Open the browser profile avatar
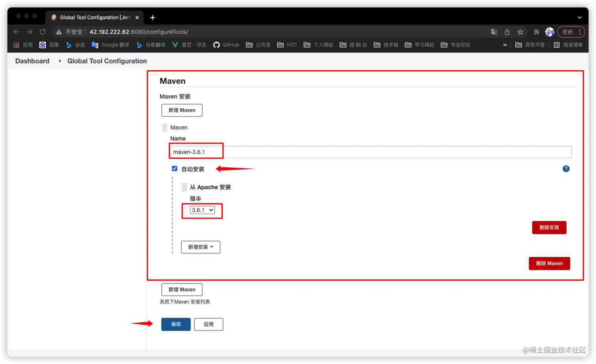The height and width of the screenshot is (364, 596). [549, 32]
